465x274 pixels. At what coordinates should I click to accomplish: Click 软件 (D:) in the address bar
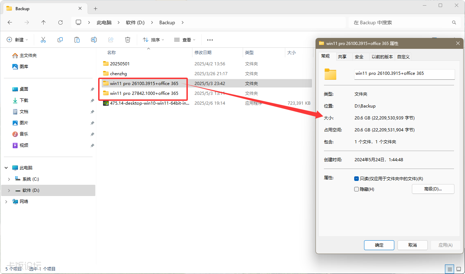point(135,22)
